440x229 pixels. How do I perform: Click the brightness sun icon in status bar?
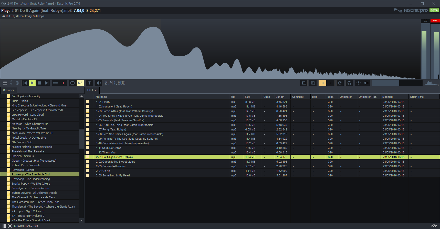pyautogui.click(x=10, y=226)
